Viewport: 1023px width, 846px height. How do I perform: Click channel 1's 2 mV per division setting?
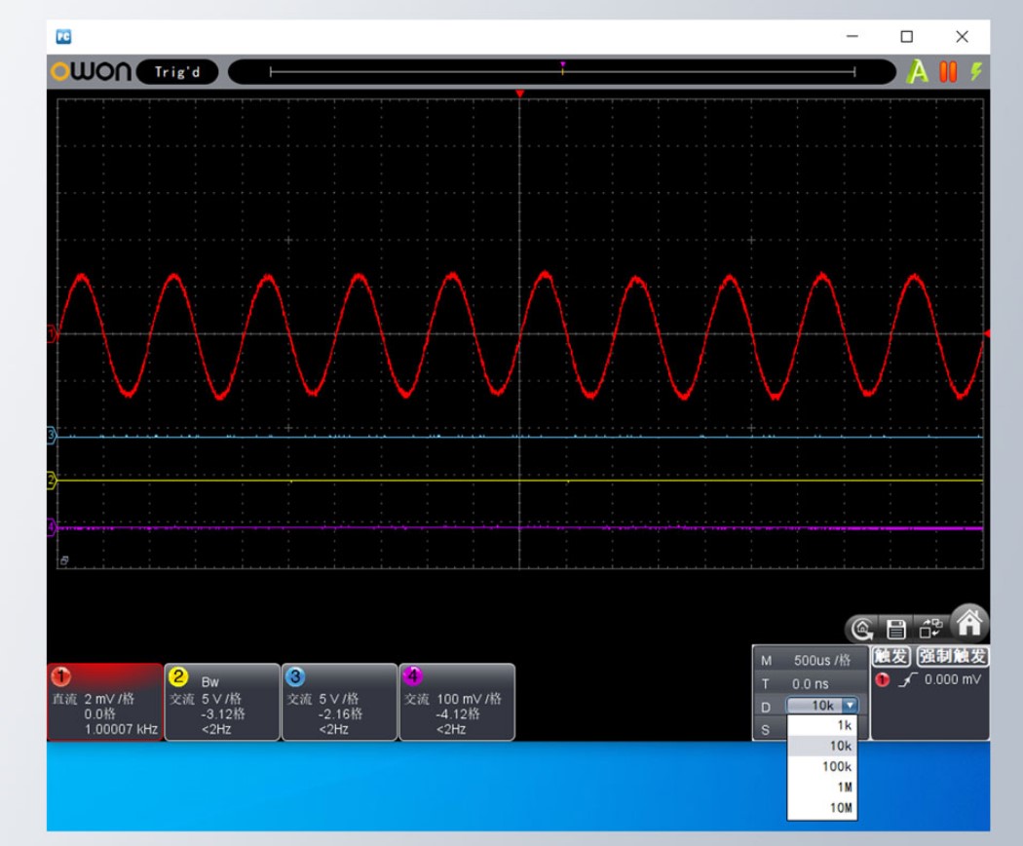(109, 699)
